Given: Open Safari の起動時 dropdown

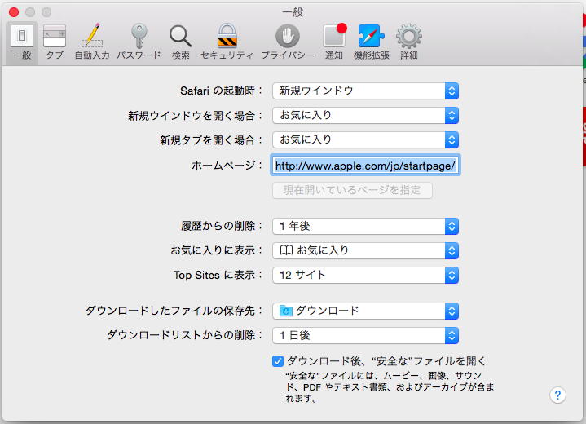Looking at the screenshot, I should coord(365,91).
